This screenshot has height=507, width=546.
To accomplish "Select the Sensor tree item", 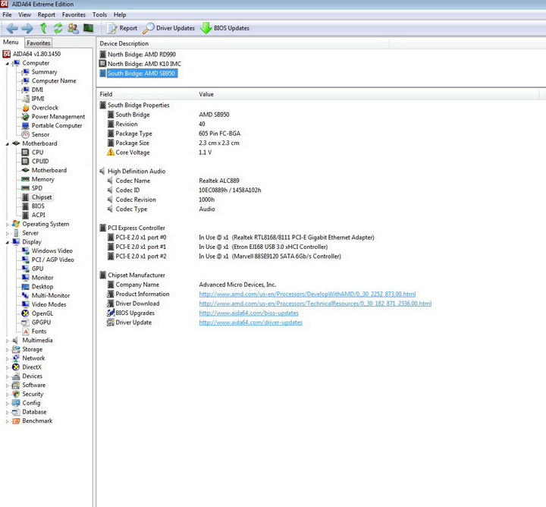I will 40,134.
